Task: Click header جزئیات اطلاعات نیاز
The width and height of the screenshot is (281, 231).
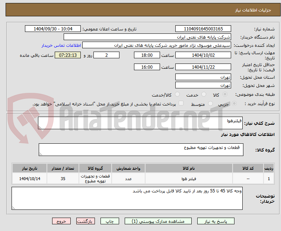Action: (253, 10)
